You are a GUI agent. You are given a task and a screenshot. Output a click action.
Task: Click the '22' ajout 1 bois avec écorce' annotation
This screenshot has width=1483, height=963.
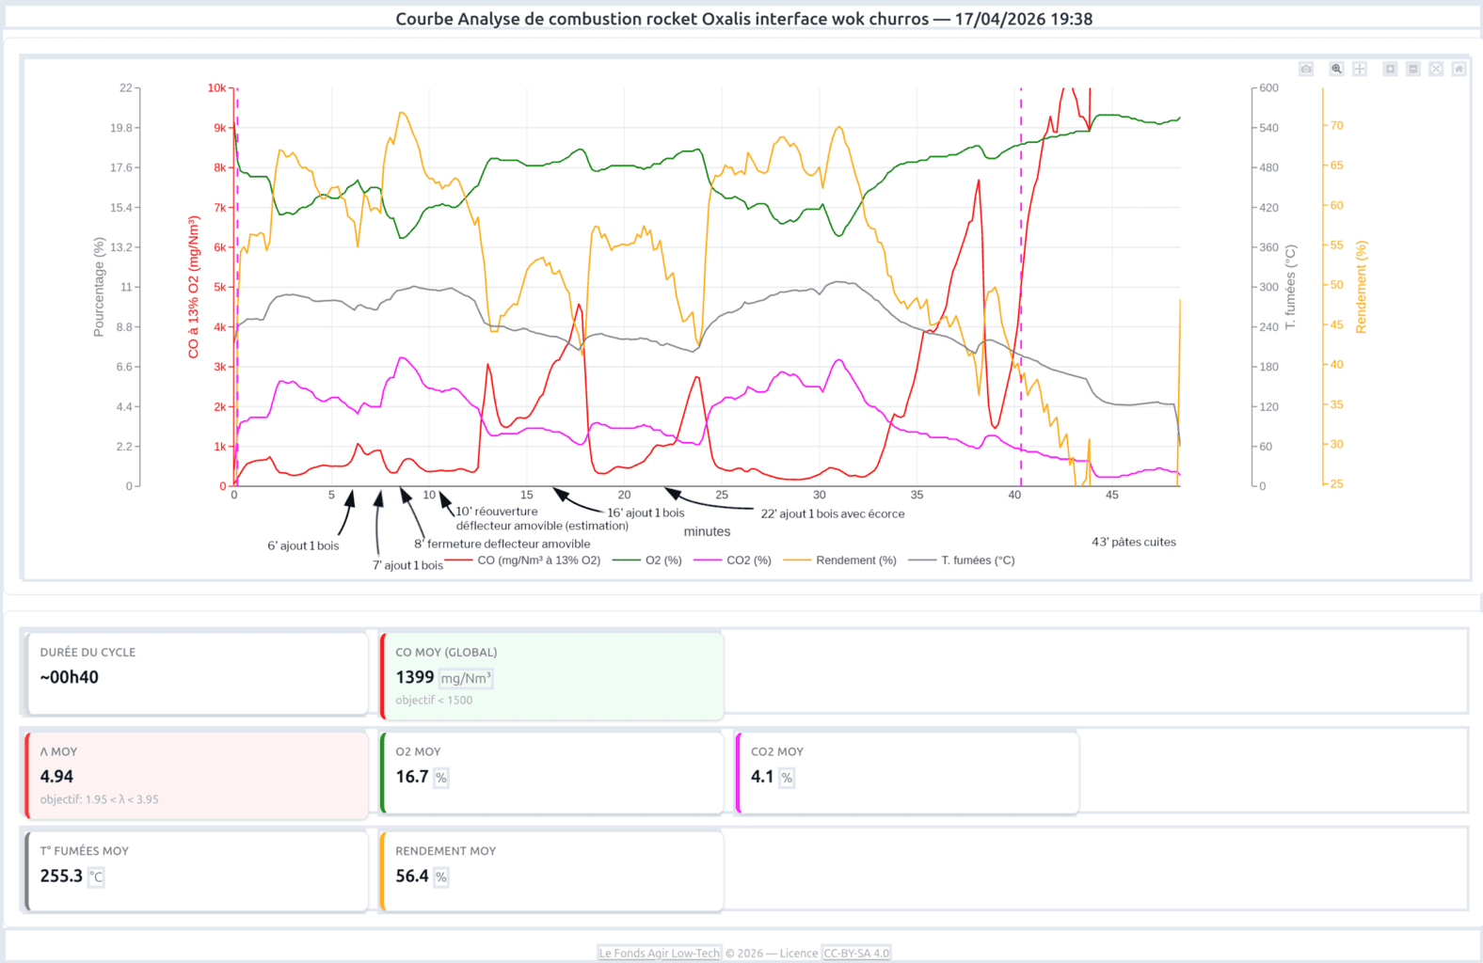[x=833, y=513]
